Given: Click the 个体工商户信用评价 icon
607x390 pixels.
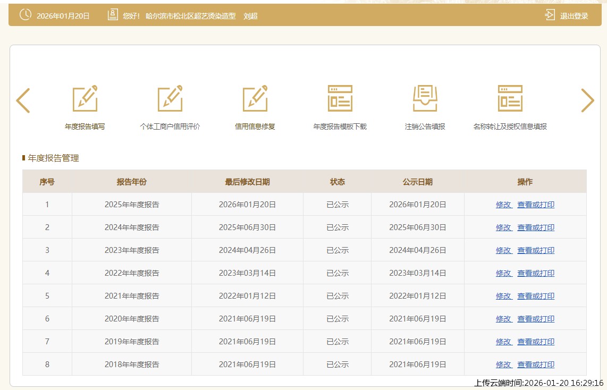Looking at the screenshot, I should [170, 99].
